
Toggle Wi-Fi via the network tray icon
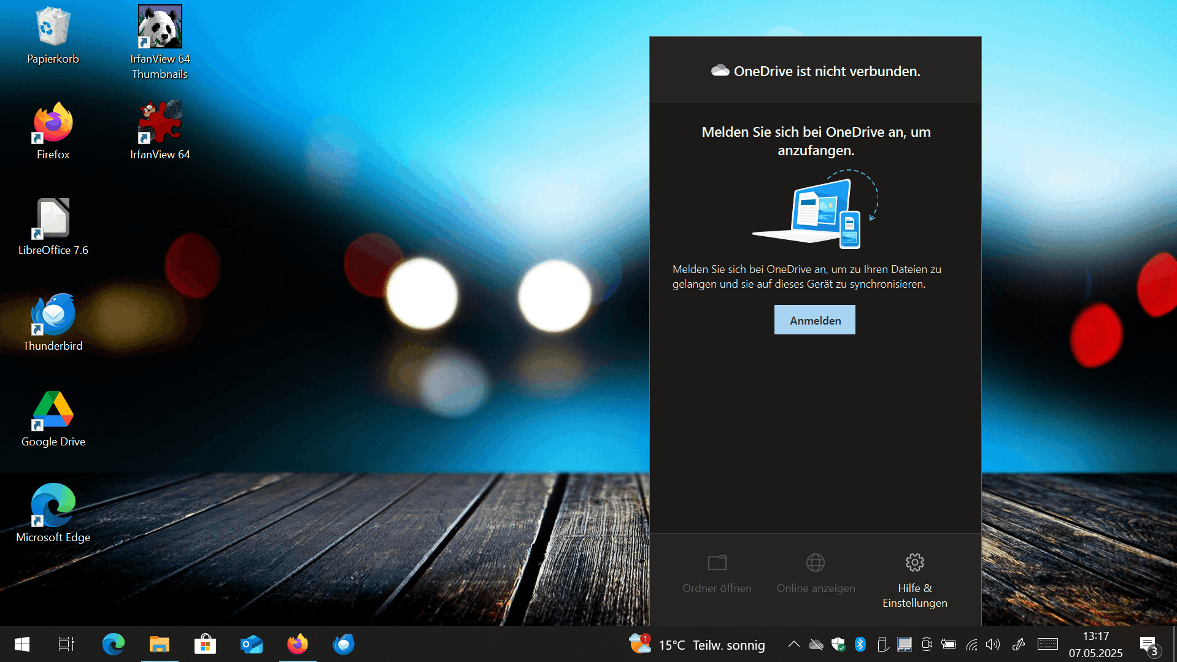click(971, 644)
